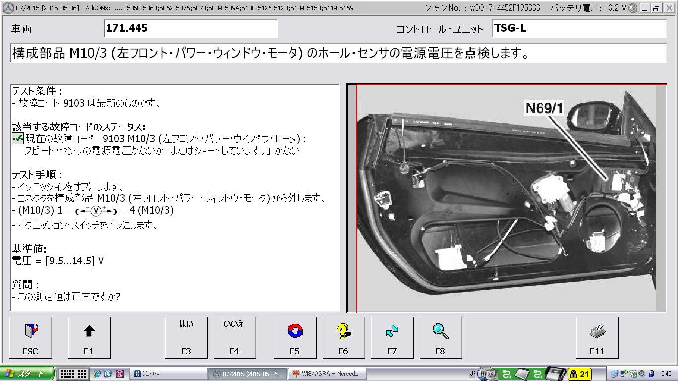Switch to WIS/ASRA taskbar window
This screenshot has height=381, width=678.
pos(328,374)
